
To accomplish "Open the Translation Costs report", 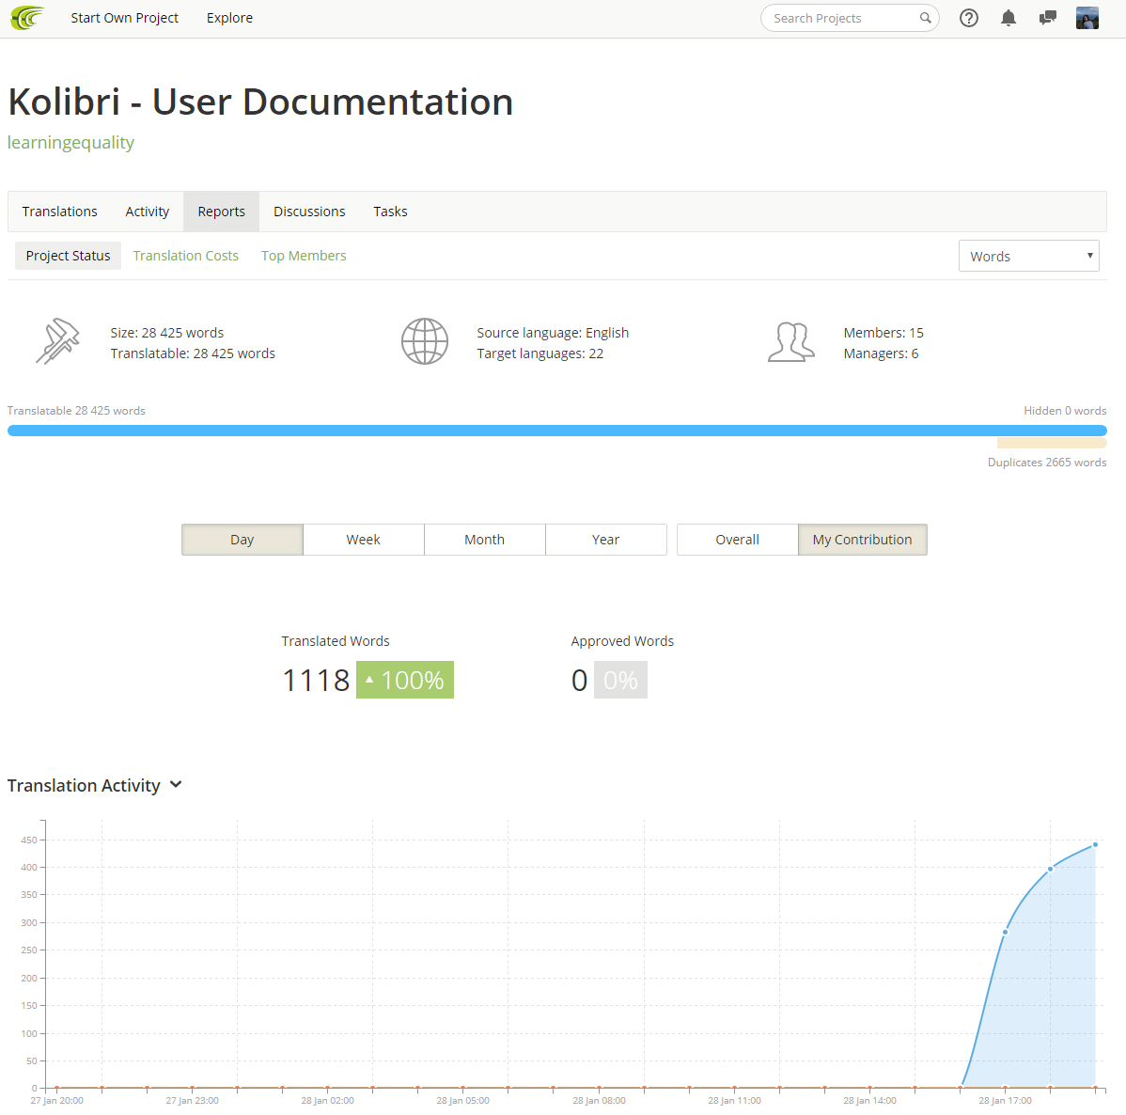I will coord(186,256).
